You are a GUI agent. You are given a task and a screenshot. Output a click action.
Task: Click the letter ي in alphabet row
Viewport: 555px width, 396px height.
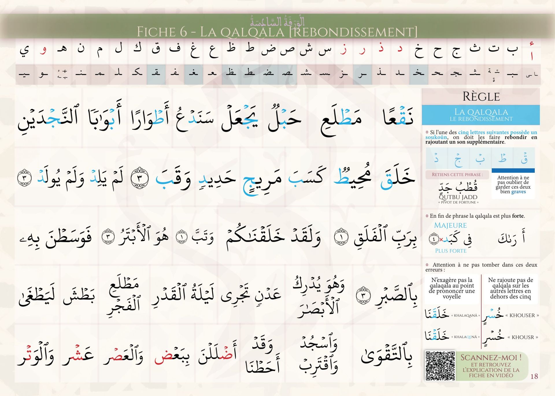coord(25,51)
